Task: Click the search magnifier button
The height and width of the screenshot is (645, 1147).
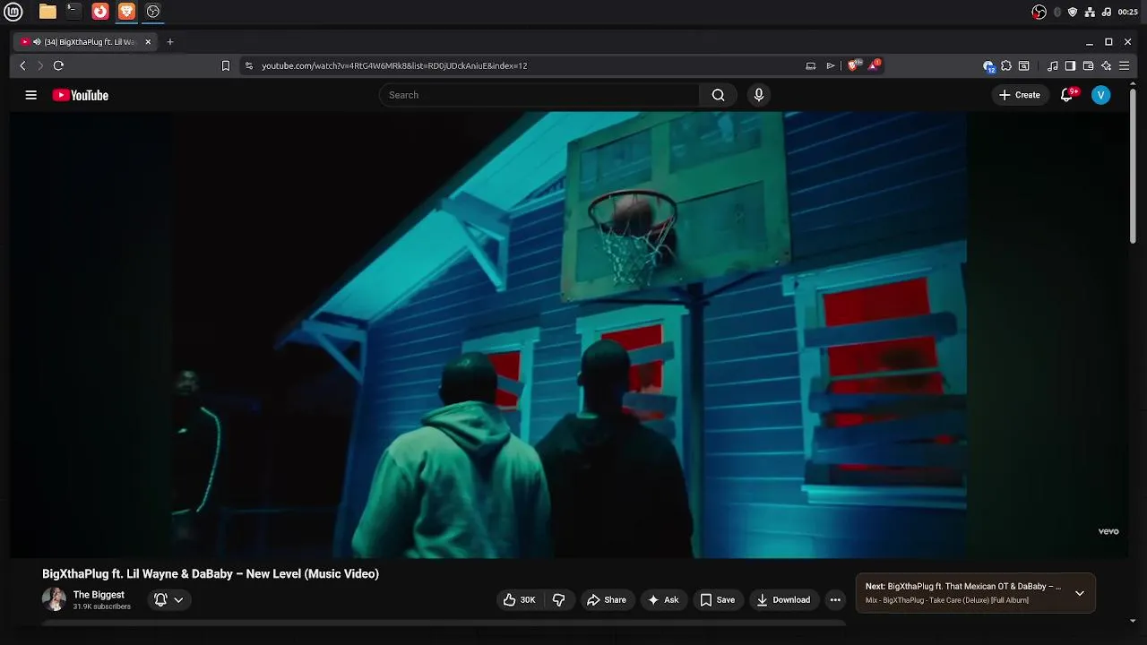Action: [718, 95]
